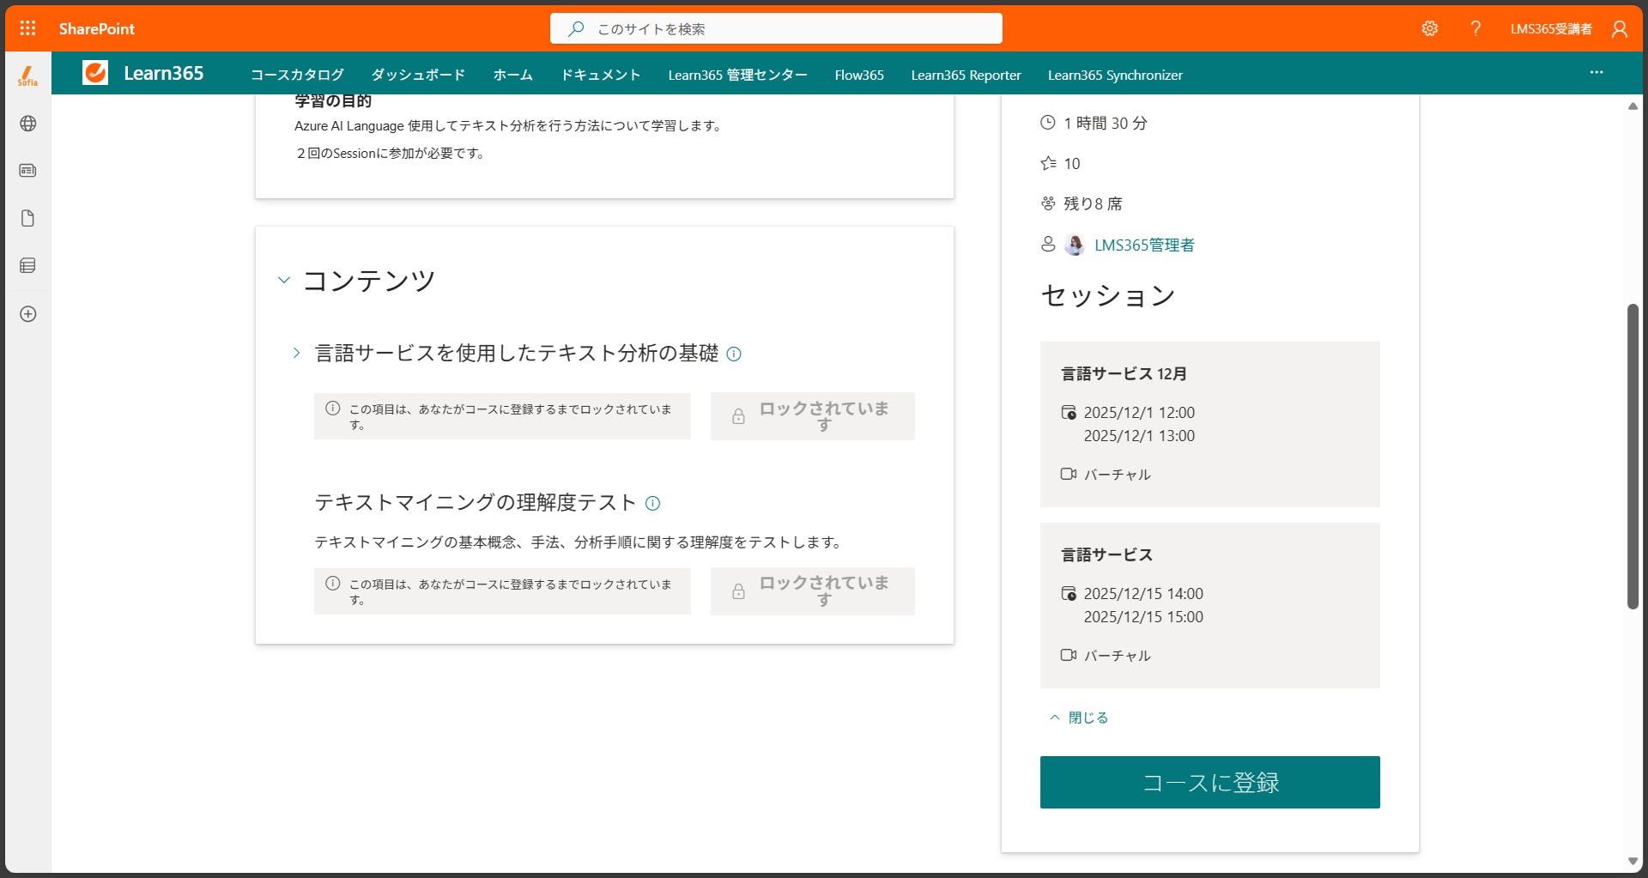Go to the ホーム menu item
The width and height of the screenshot is (1648, 878).
(512, 75)
